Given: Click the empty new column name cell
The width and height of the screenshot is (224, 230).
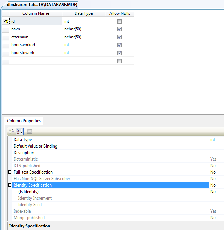Looking at the screenshot, I should pyautogui.click(x=36, y=61).
